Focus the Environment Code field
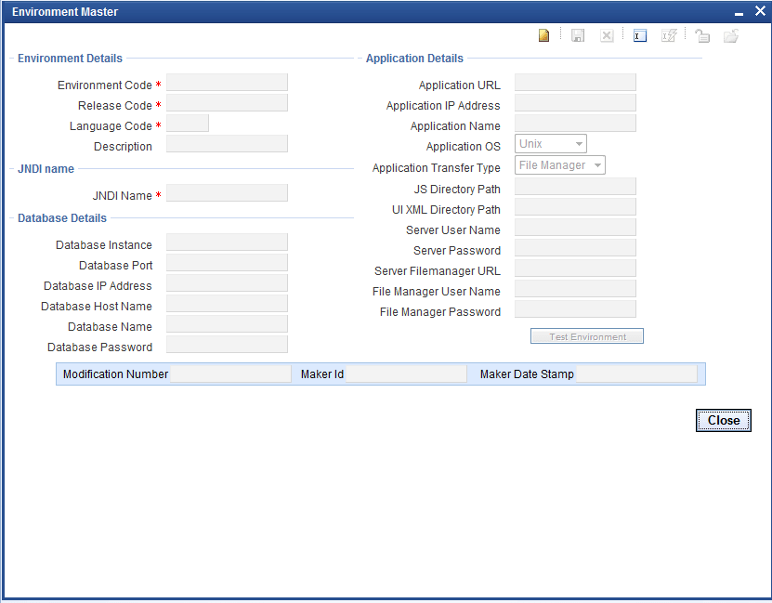This screenshot has width=772, height=603. [x=227, y=83]
